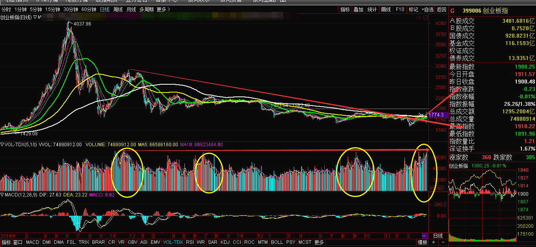Expand the 更多 period options

(x=163, y=9)
